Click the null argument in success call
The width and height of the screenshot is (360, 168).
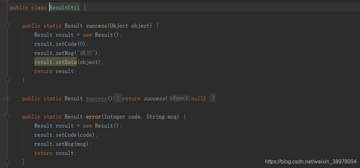pyautogui.click(x=197, y=98)
